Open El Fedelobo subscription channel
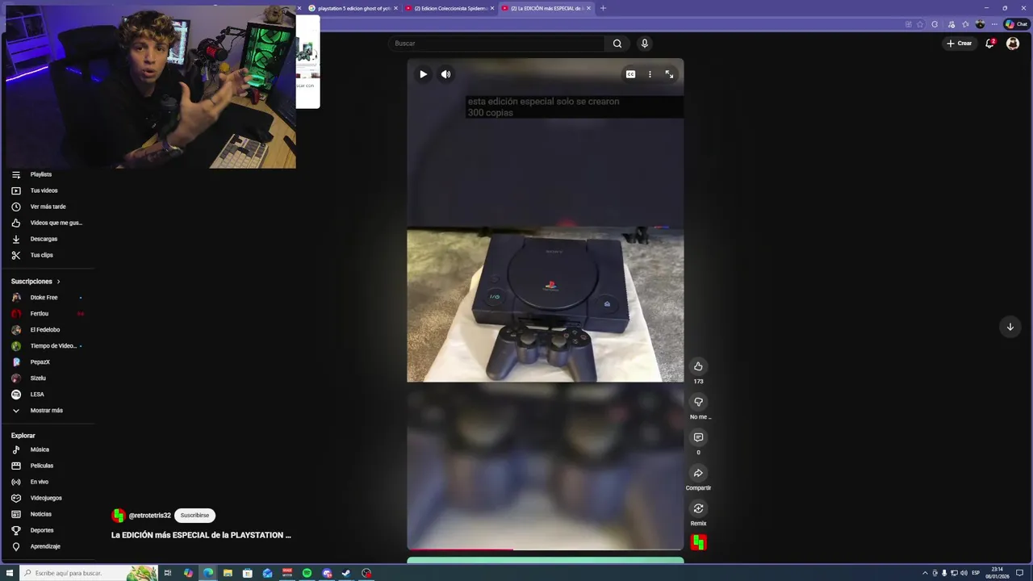The height and width of the screenshot is (581, 1033). (47, 330)
